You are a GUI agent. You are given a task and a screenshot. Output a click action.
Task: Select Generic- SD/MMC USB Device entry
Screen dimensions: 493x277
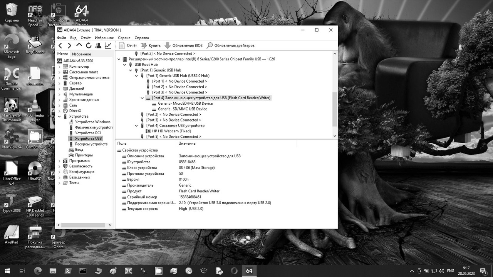[x=183, y=109]
